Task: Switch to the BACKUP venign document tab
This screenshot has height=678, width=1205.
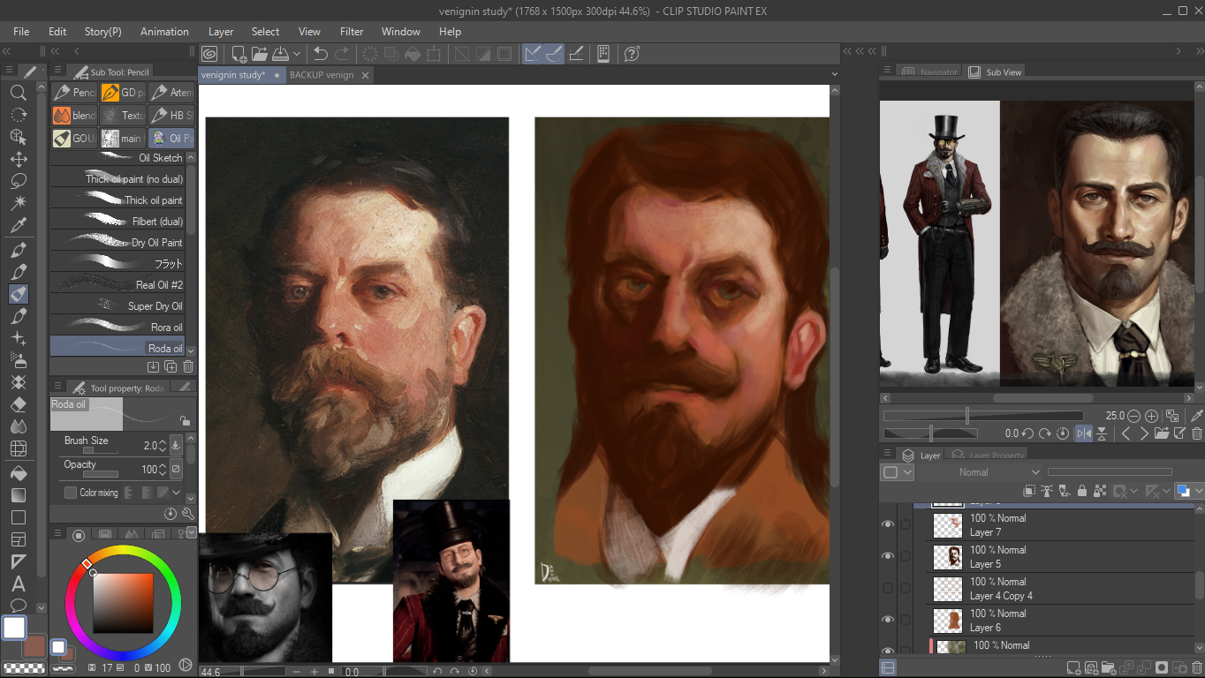Action: click(x=322, y=75)
